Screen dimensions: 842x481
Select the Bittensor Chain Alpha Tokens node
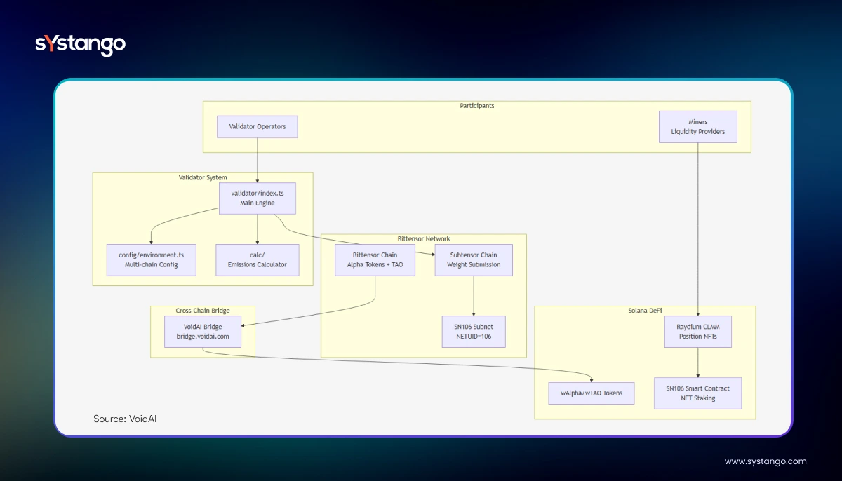tap(374, 259)
